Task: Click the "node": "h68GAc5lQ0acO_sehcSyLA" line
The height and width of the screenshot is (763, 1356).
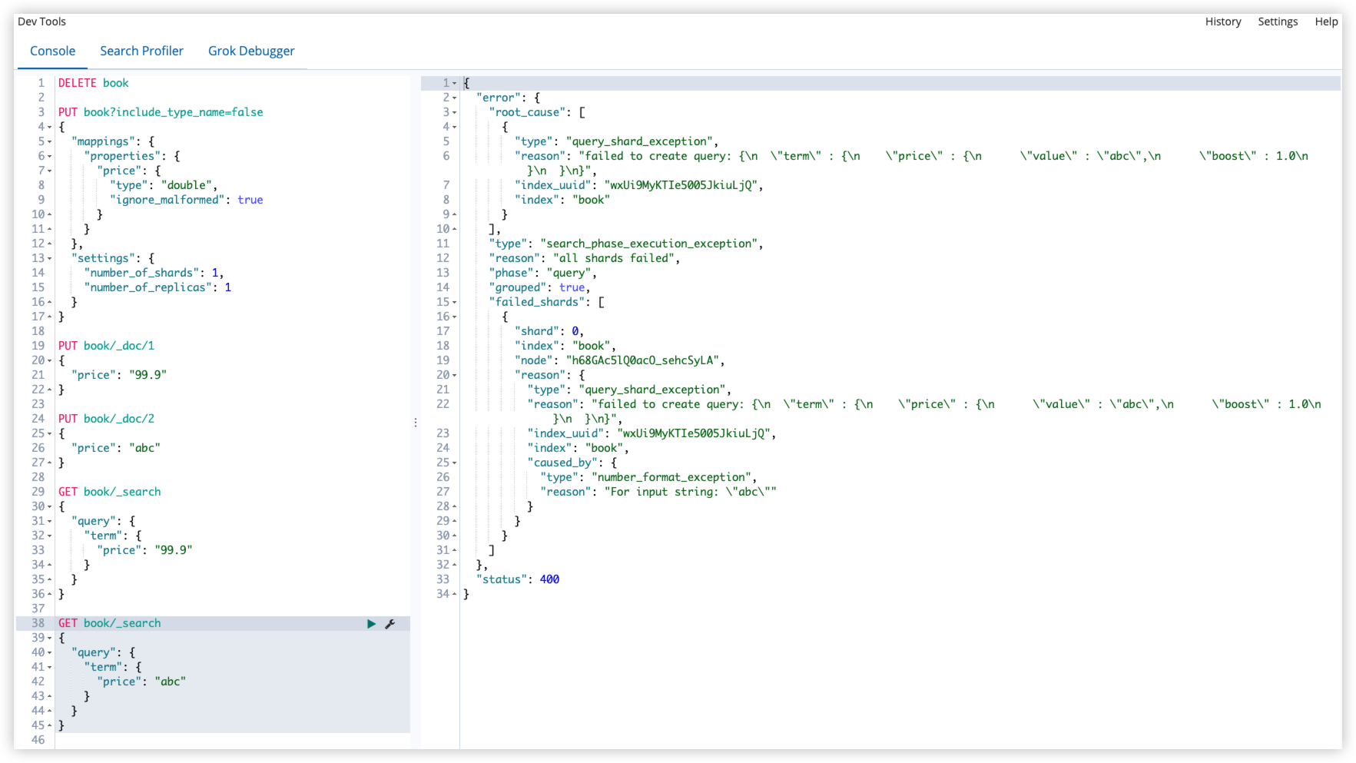Action: 620,360
